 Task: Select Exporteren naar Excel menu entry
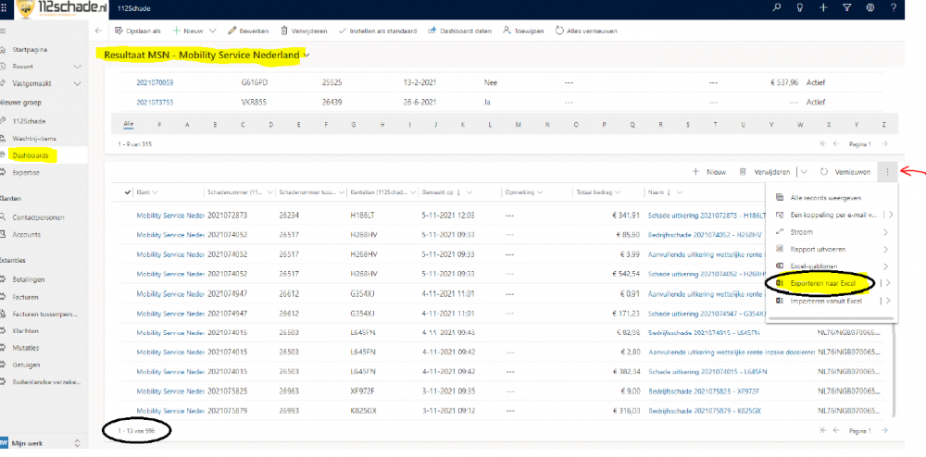point(822,284)
